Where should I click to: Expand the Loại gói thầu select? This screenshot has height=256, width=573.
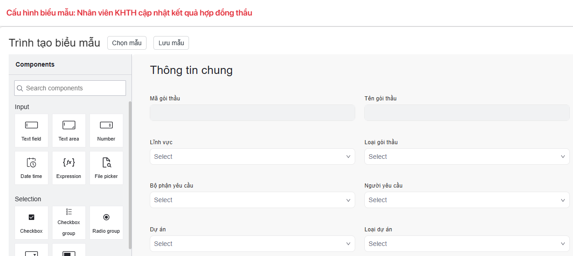(467, 157)
